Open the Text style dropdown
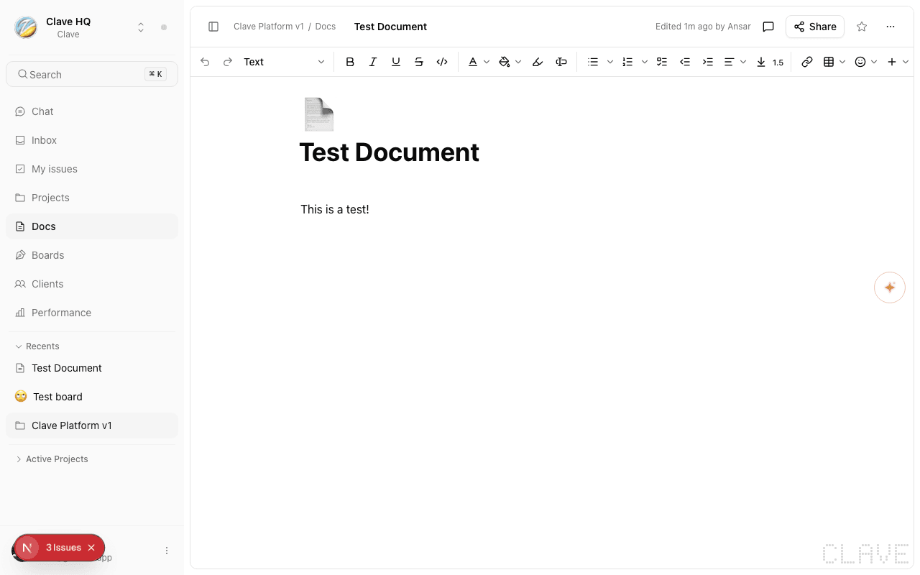Viewport: 920px width, 575px height. click(x=284, y=62)
